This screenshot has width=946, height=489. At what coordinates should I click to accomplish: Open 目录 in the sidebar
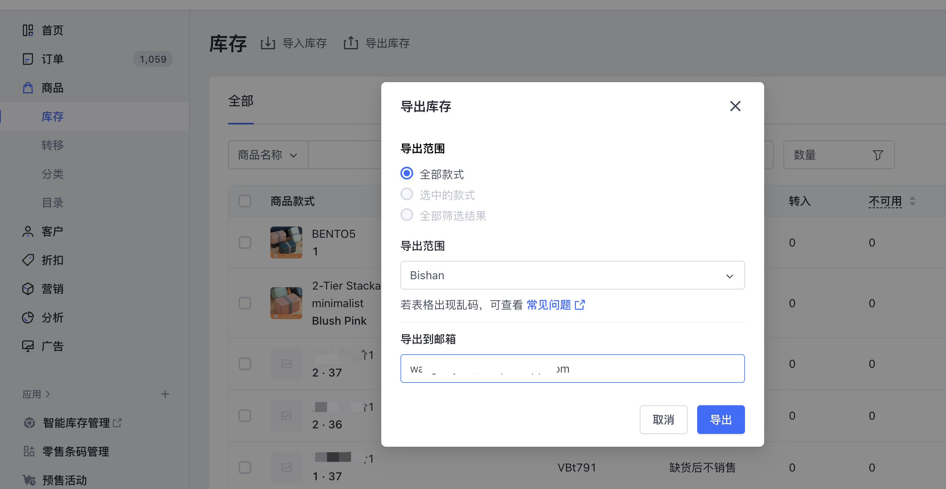(x=53, y=203)
